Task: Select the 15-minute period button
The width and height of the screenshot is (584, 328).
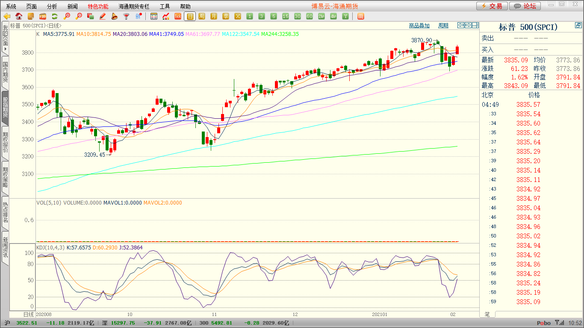Action: point(286,16)
